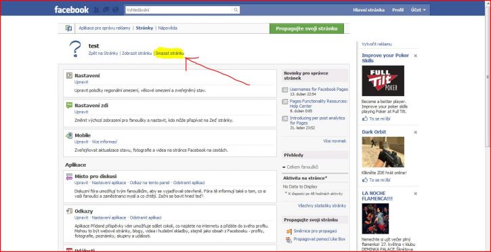Click the Místo pro diskusi icon
The image size is (491, 252).
point(69,177)
